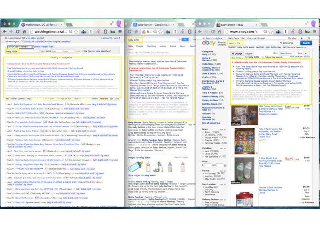The width and height of the screenshot is (320, 227).
Task: Filter Craigslist by 'northern virginia'
Action: (x=52, y=41)
